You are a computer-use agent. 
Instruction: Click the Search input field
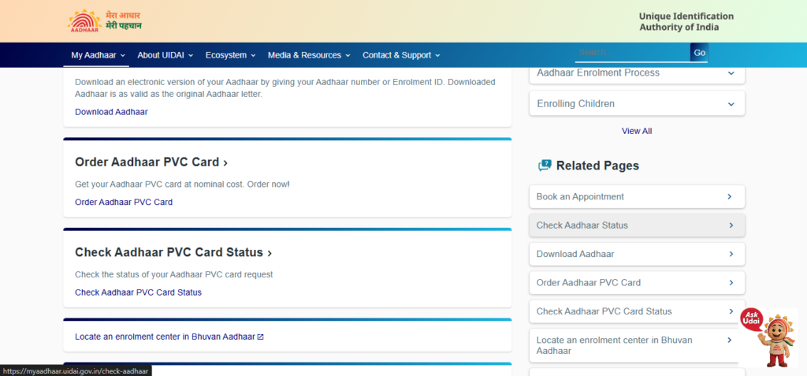pyautogui.click(x=632, y=53)
